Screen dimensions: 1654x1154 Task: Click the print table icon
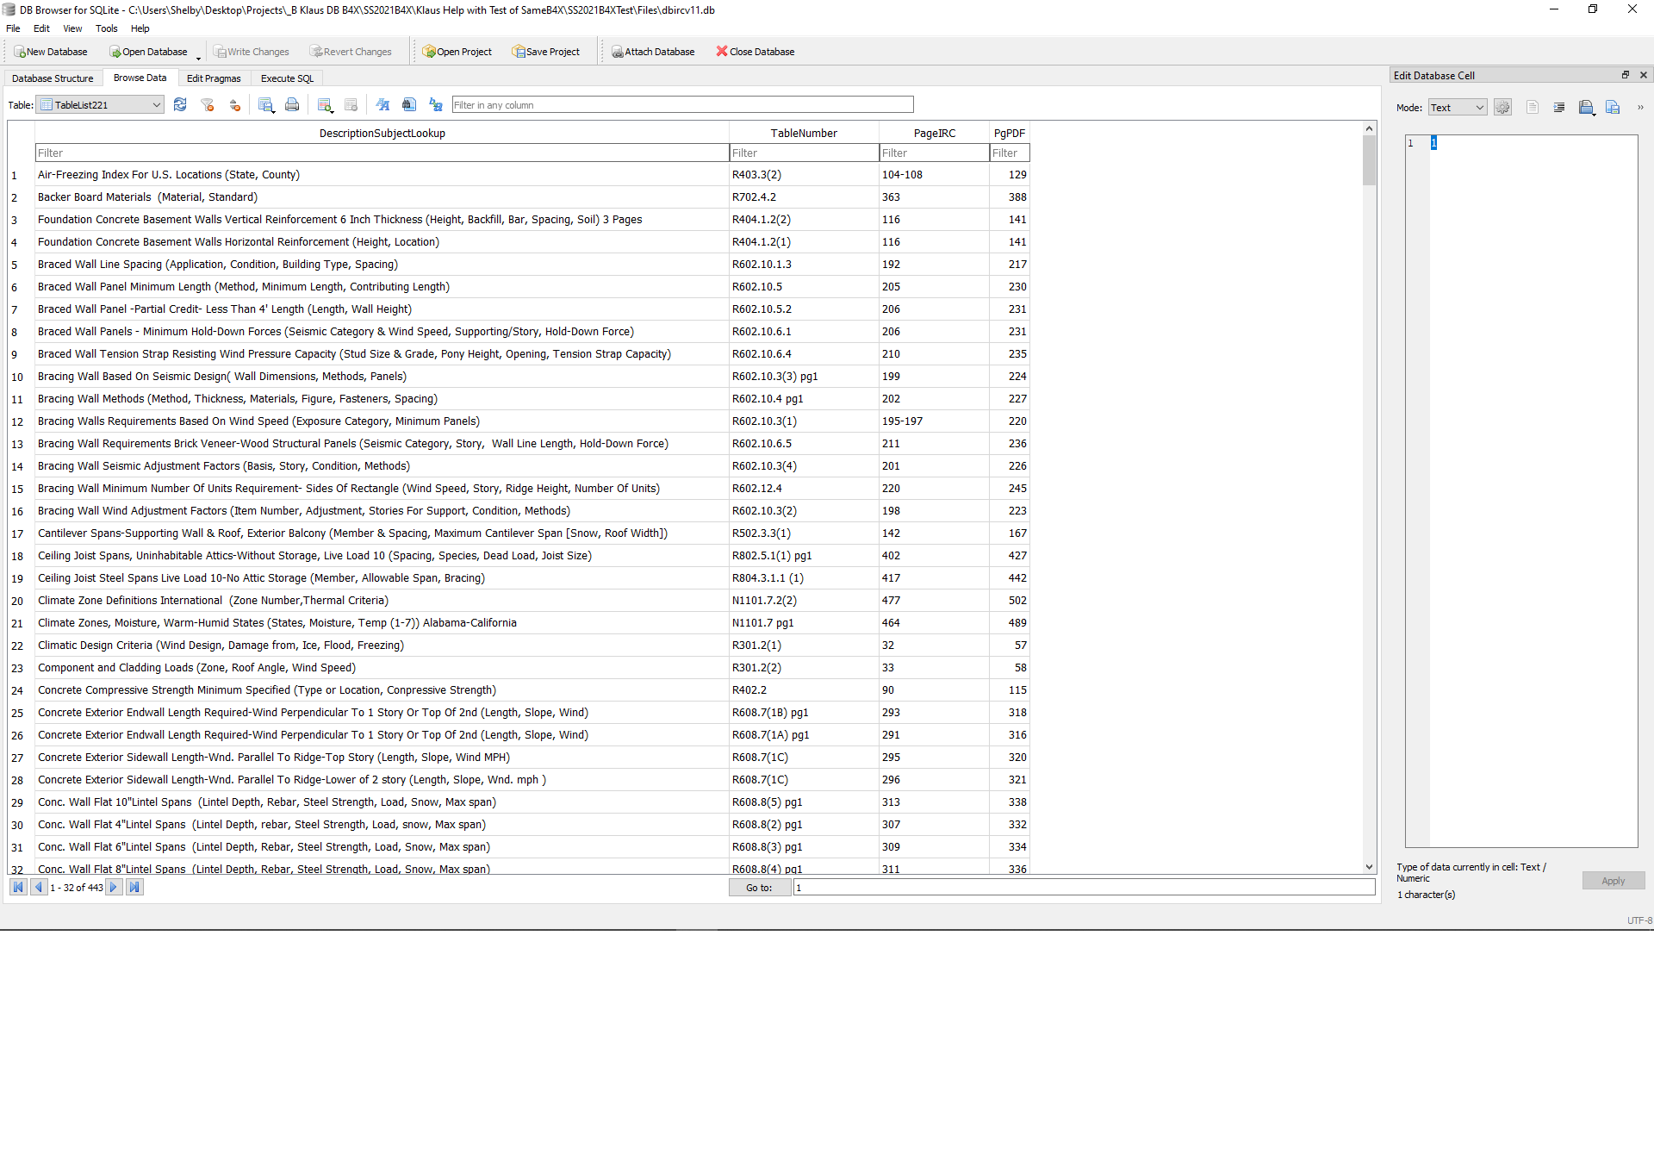(x=292, y=105)
